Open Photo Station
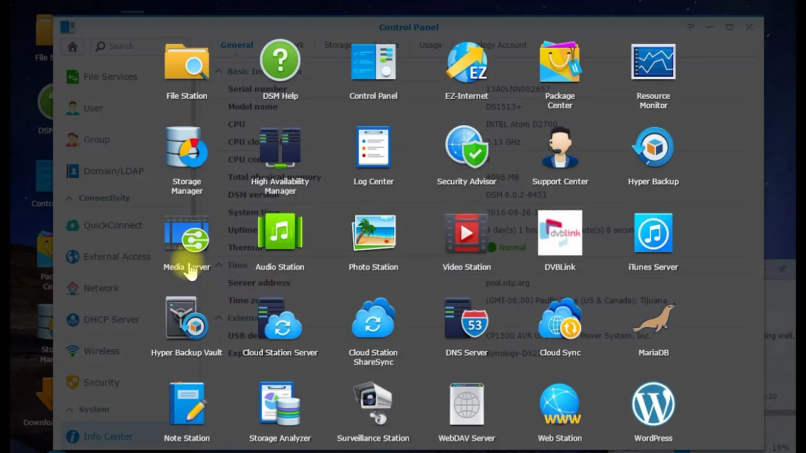Image resolution: width=806 pixels, height=453 pixels. click(x=373, y=233)
